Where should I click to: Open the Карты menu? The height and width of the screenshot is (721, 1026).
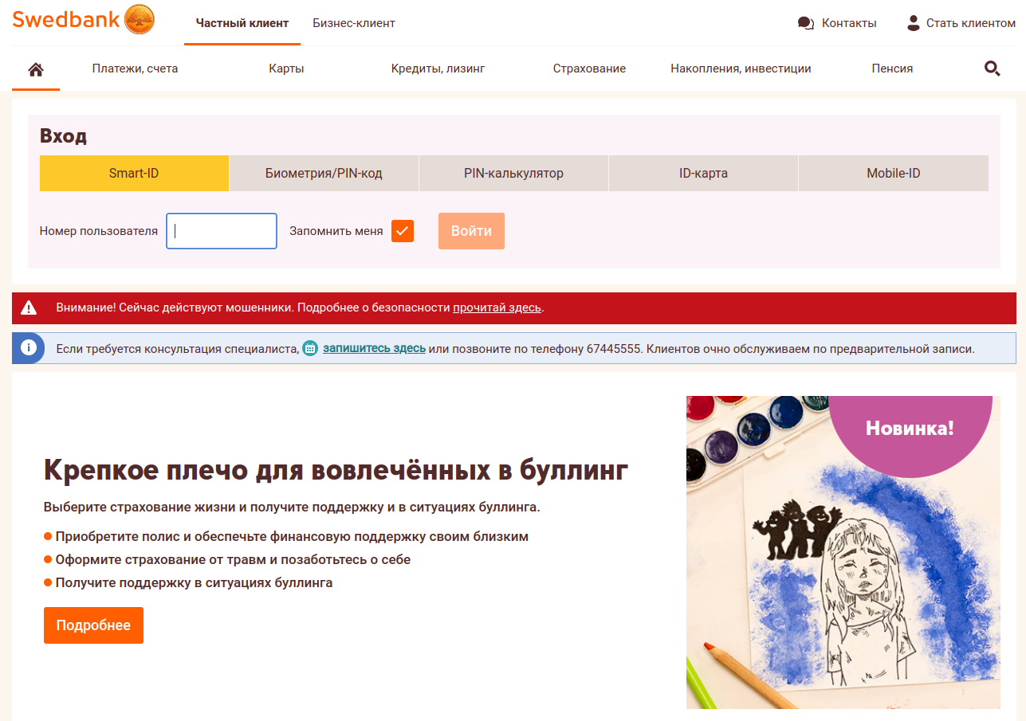pyautogui.click(x=286, y=69)
